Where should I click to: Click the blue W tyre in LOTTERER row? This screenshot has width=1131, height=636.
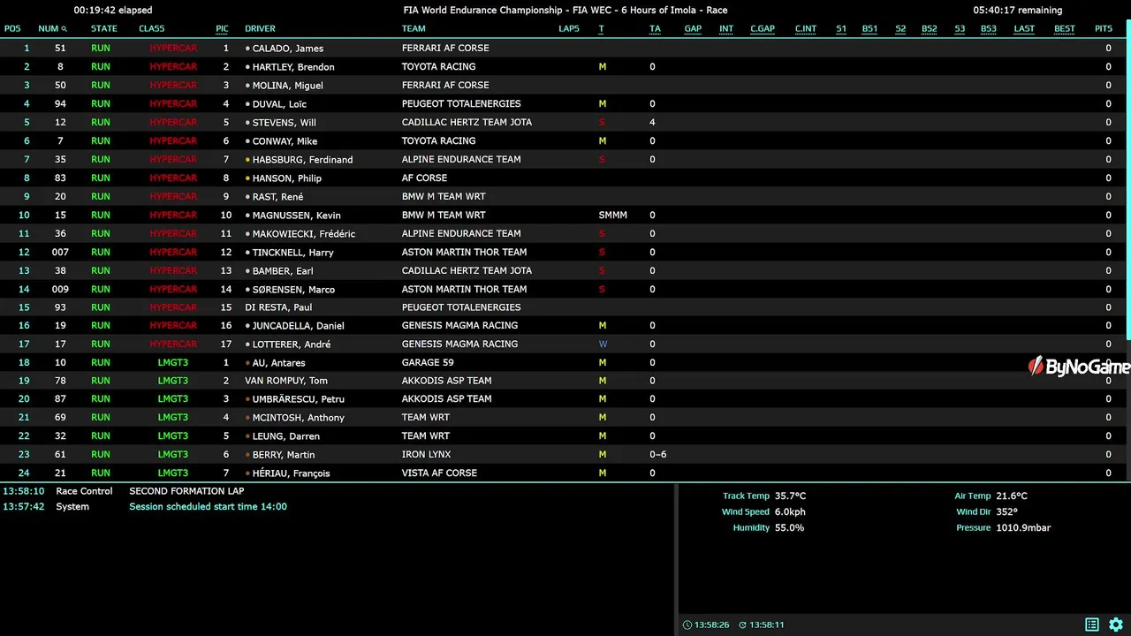[x=603, y=344]
